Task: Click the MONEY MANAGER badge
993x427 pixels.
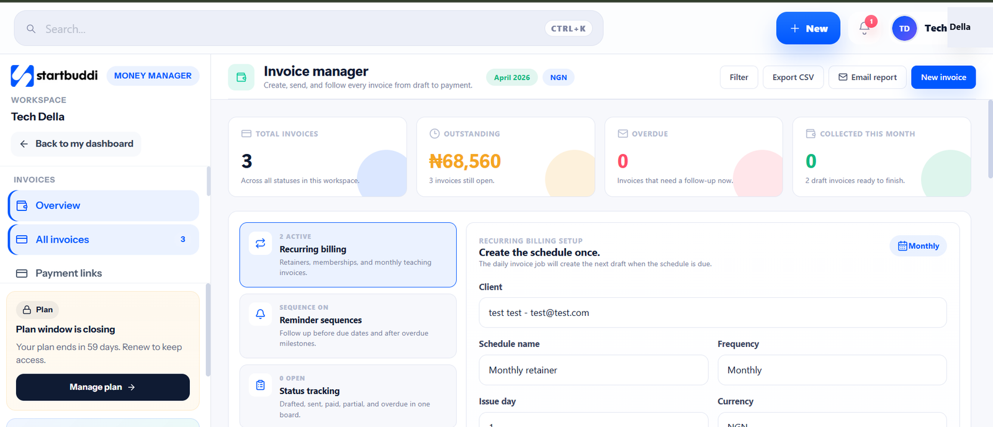Action: click(x=153, y=76)
